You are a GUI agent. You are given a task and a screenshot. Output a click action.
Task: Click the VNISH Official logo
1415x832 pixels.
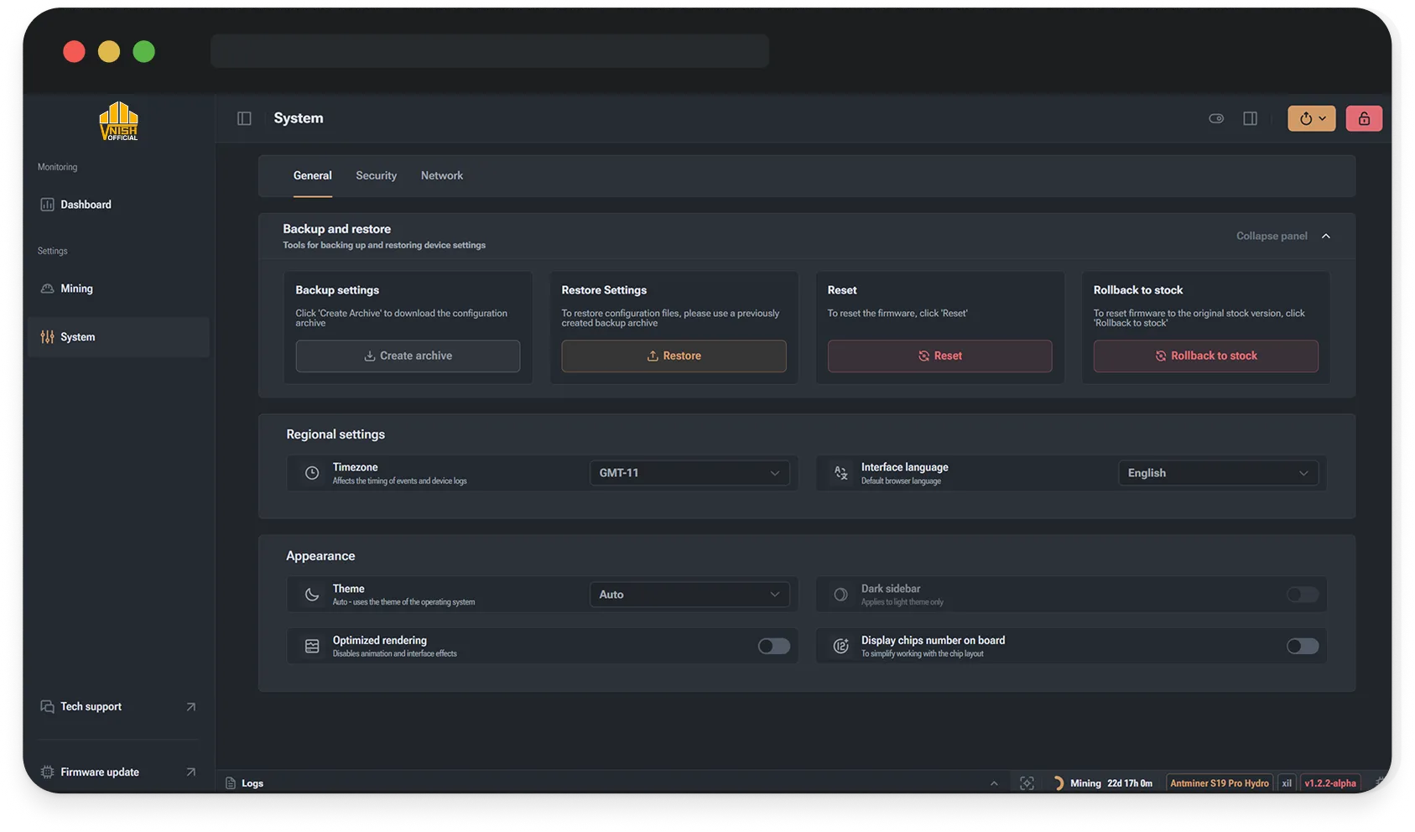tap(118, 122)
